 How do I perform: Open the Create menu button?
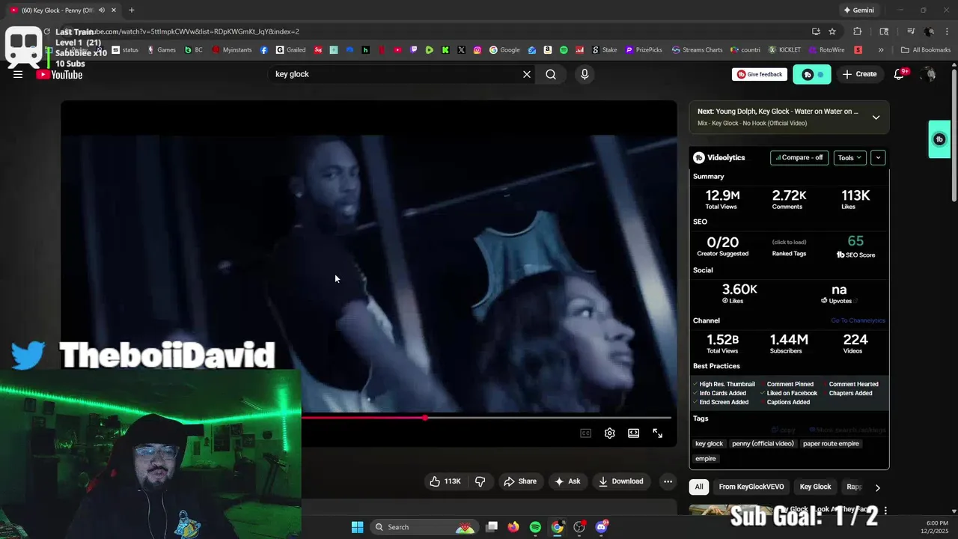[859, 74]
